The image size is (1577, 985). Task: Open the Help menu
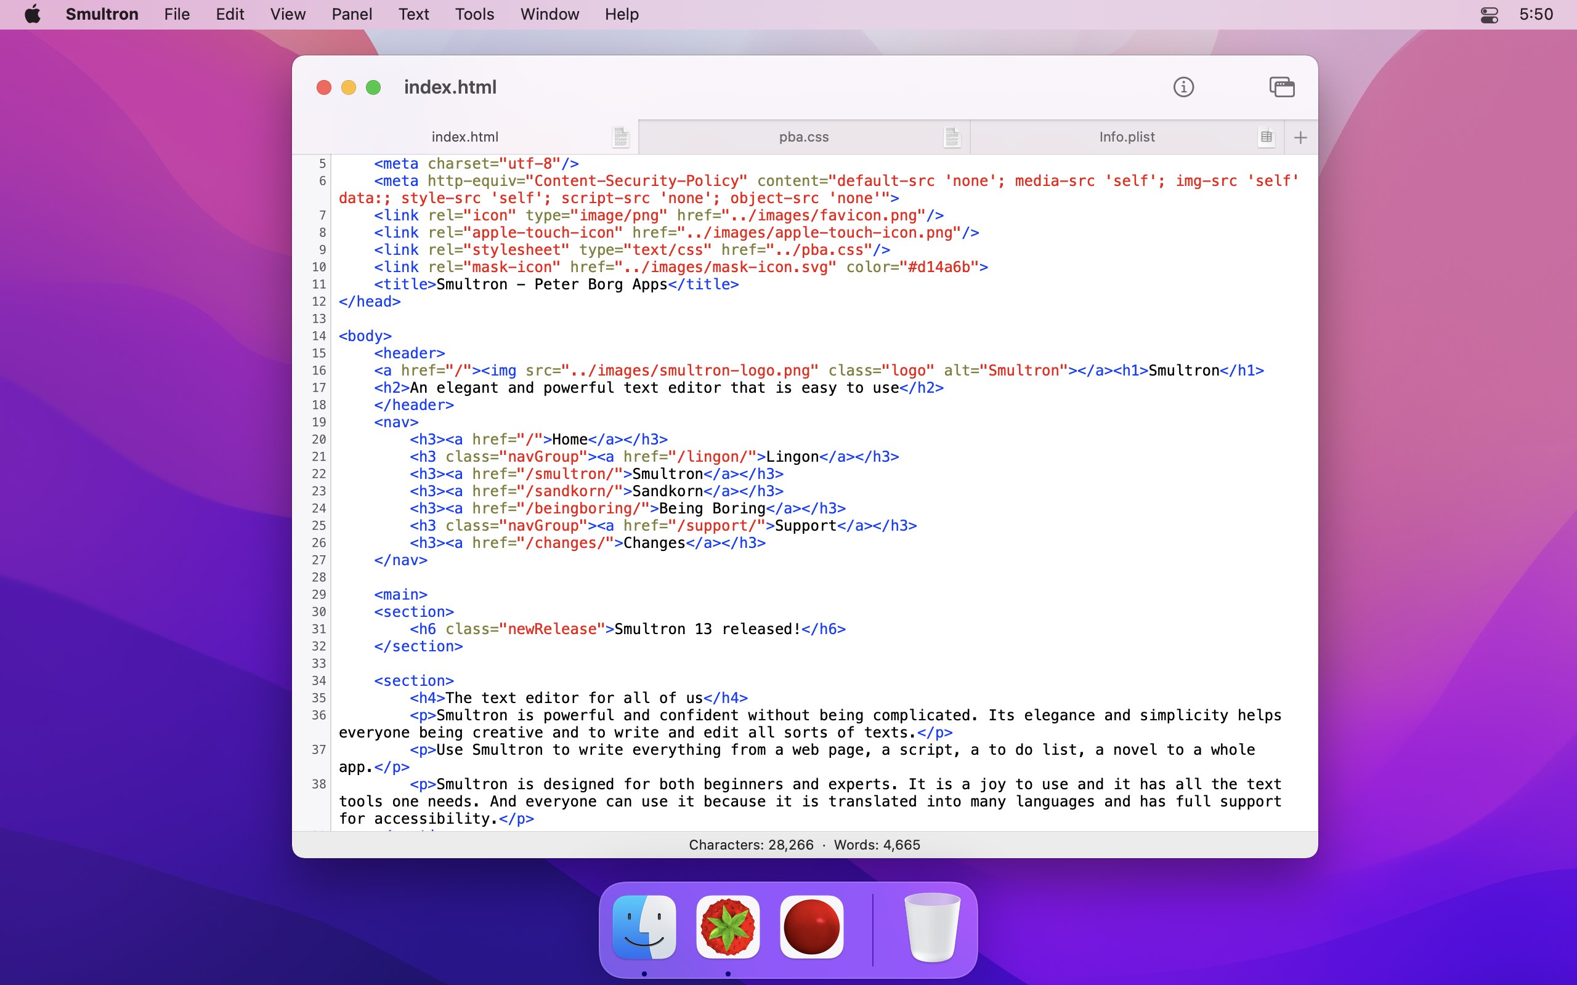pos(622,14)
